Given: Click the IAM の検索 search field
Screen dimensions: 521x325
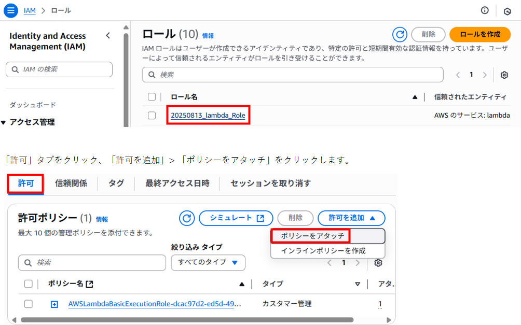Looking at the screenshot, I should click(59, 69).
